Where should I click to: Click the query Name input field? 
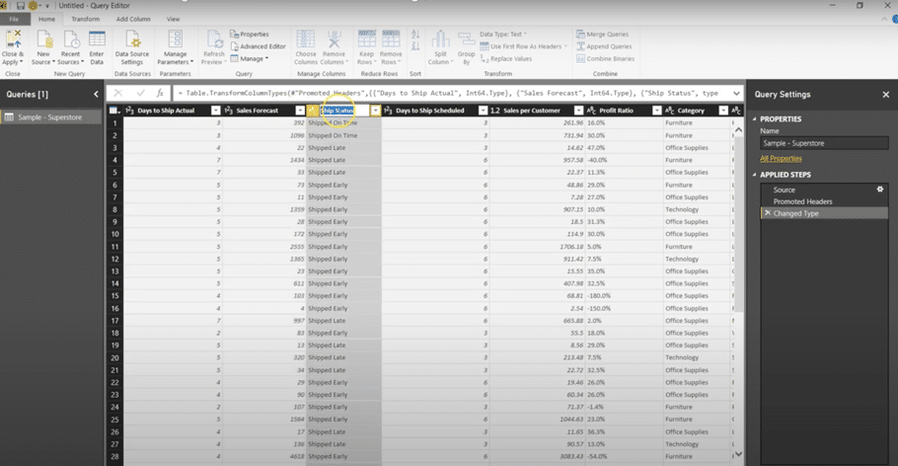(x=824, y=143)
